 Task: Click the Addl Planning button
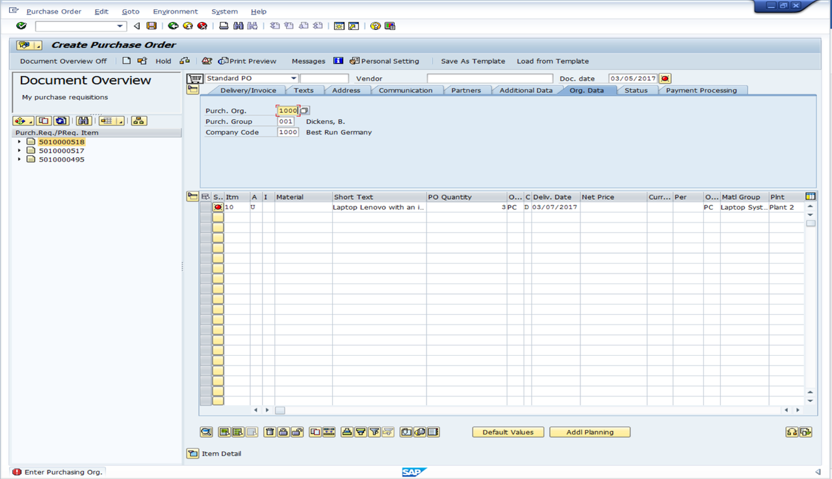click(x=590, y=432)
